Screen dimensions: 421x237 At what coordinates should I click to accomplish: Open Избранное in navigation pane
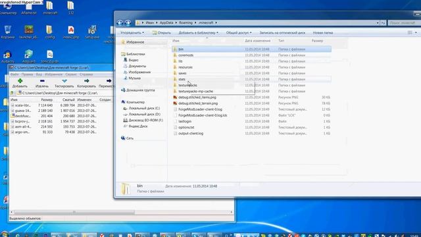click(x=135, y=42)
